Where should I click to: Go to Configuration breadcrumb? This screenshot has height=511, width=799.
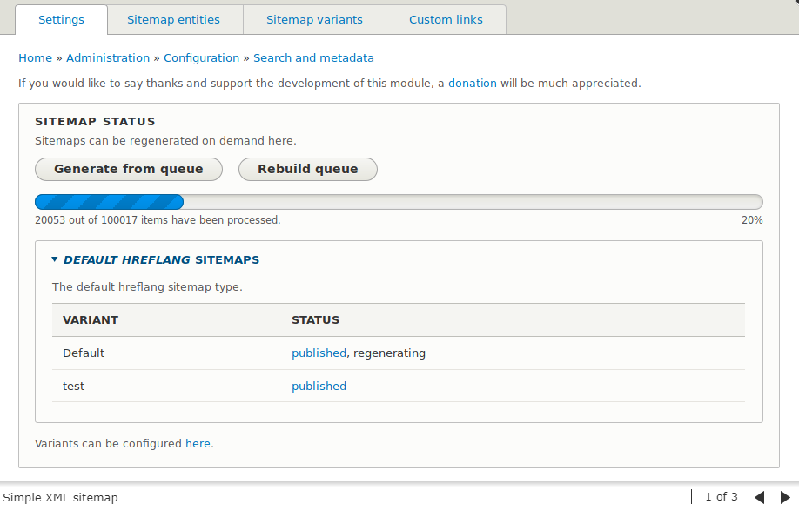click(201, 58)
